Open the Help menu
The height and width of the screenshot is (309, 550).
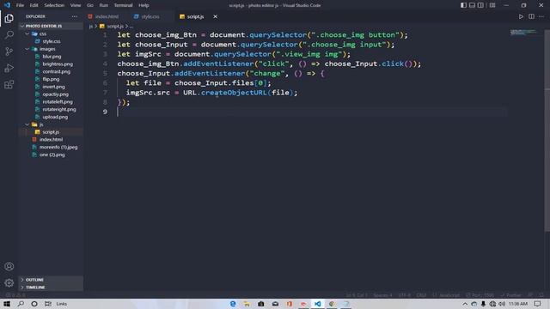144,5
